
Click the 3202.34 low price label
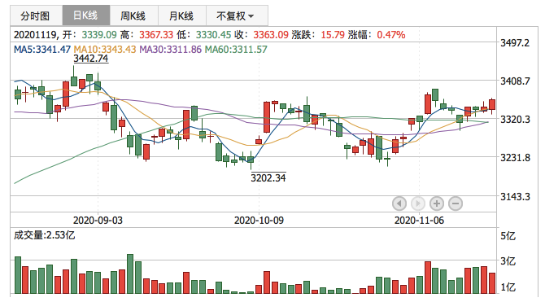(x=268, y=177)
